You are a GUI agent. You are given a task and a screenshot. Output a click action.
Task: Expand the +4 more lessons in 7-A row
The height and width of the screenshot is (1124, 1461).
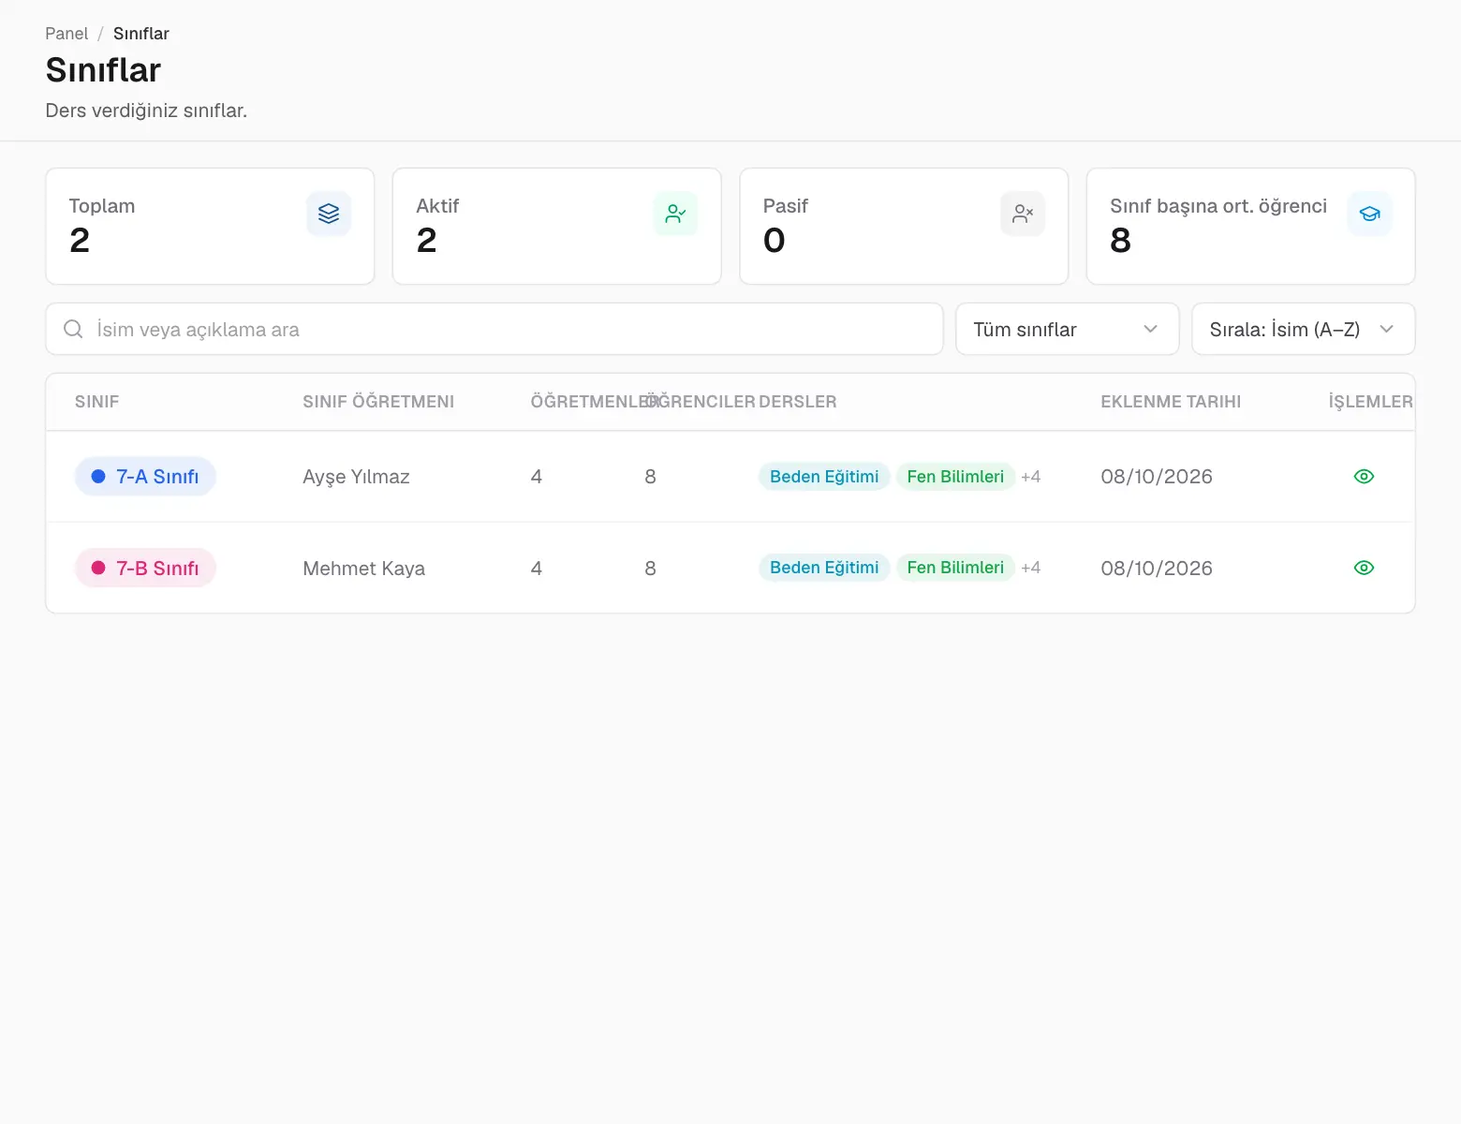1030,477
